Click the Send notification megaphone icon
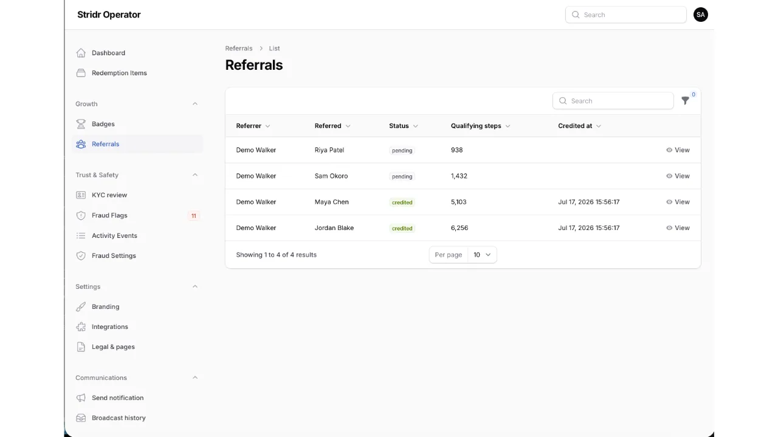Viewport: 778px width, 437px height. click(81, 398)
